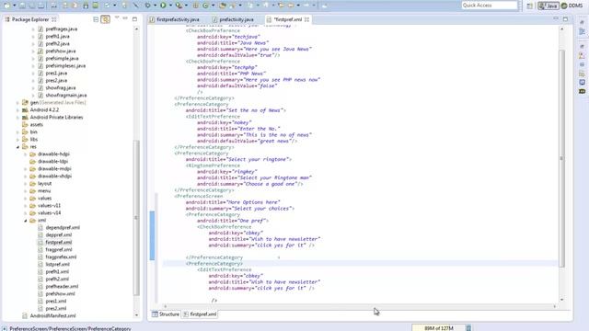Open the Android Virtual Device Manager icon

pyautogui.click(x=96, y=6)
